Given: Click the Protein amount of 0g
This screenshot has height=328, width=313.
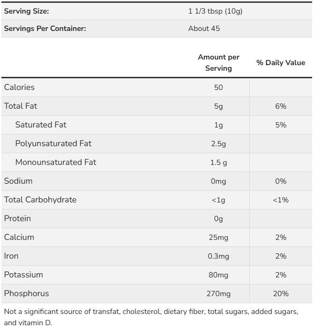Looking at the screenshot, I should coord(218,219).
